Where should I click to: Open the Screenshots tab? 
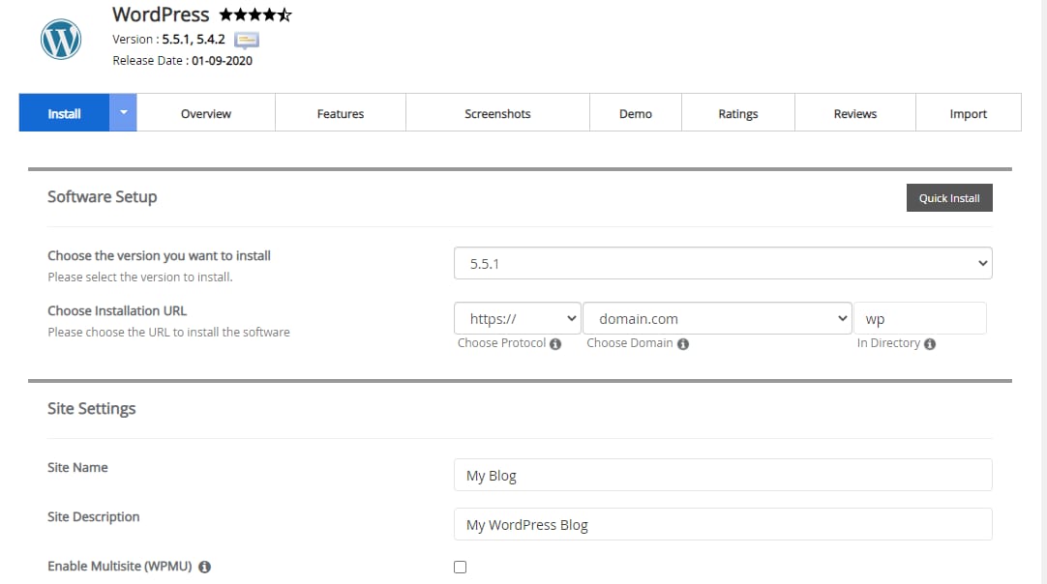497,113
